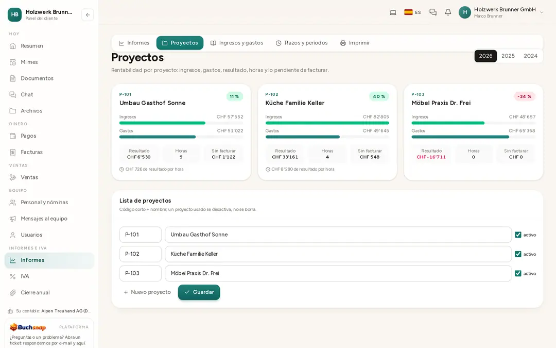Open the chat bubbles icon in the header

pyautogui.click(x=433, y=12)
